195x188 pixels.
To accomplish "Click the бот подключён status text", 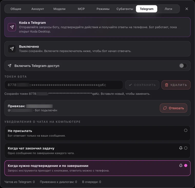I will (x=46, y=110).
